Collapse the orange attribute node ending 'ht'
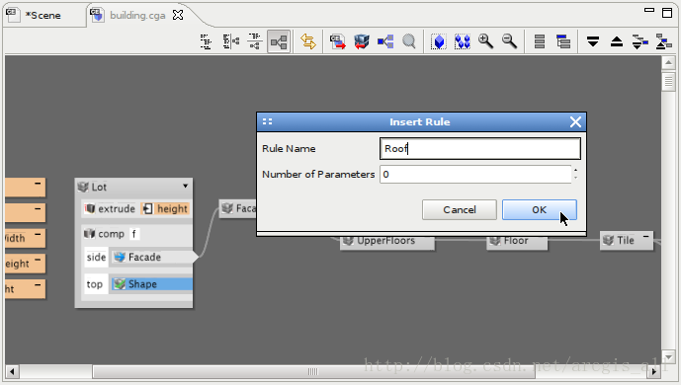Screen dimensions: 681x385 [x=38, y=285]
